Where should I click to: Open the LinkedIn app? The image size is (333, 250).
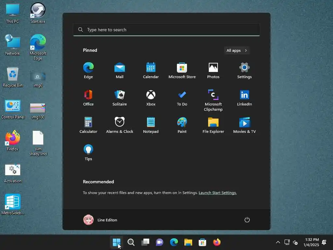(245, 98)
